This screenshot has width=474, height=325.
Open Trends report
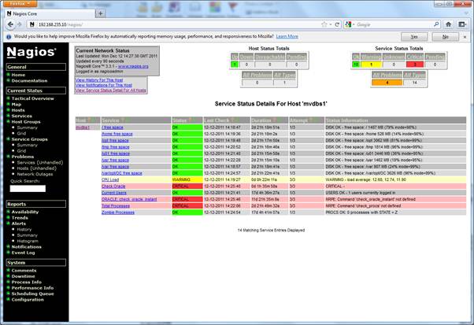[20, 218]
